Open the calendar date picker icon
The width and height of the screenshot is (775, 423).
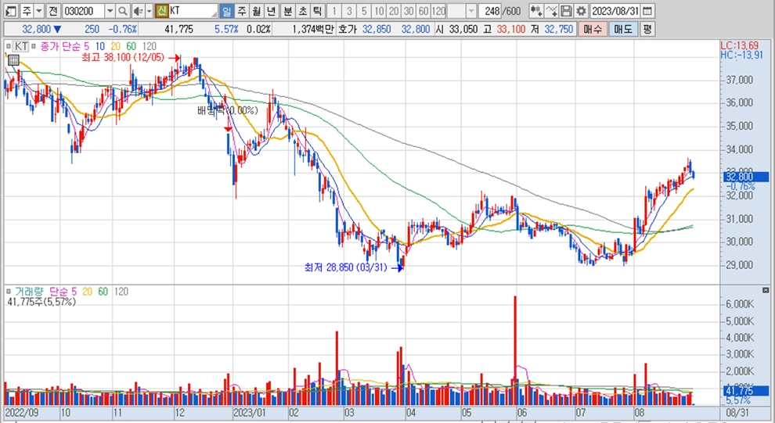pos(646,11)
